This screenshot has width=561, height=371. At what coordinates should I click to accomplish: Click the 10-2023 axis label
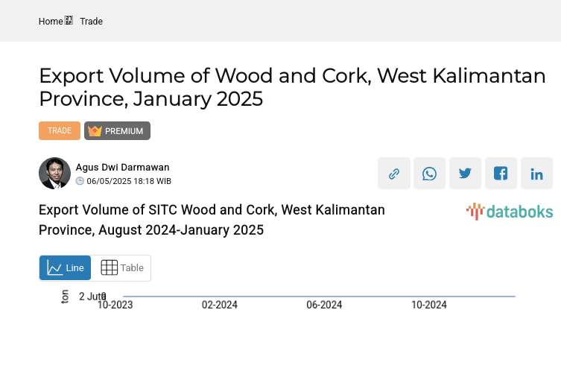pos(115,305)
